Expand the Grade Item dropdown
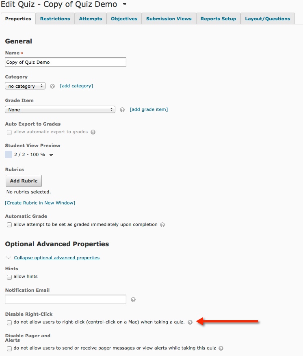Viewport: 303px width, 356px height. pos(60,110)
